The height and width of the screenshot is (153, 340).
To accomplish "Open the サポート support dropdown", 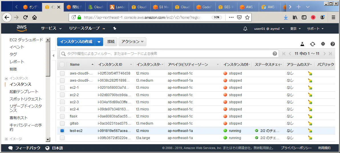I will point(315,28).
